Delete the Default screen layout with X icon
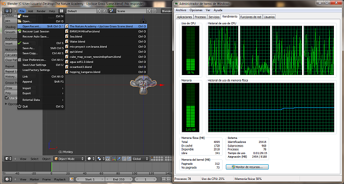This screenshot has width=344, height=184. click(x=104, y=11)
